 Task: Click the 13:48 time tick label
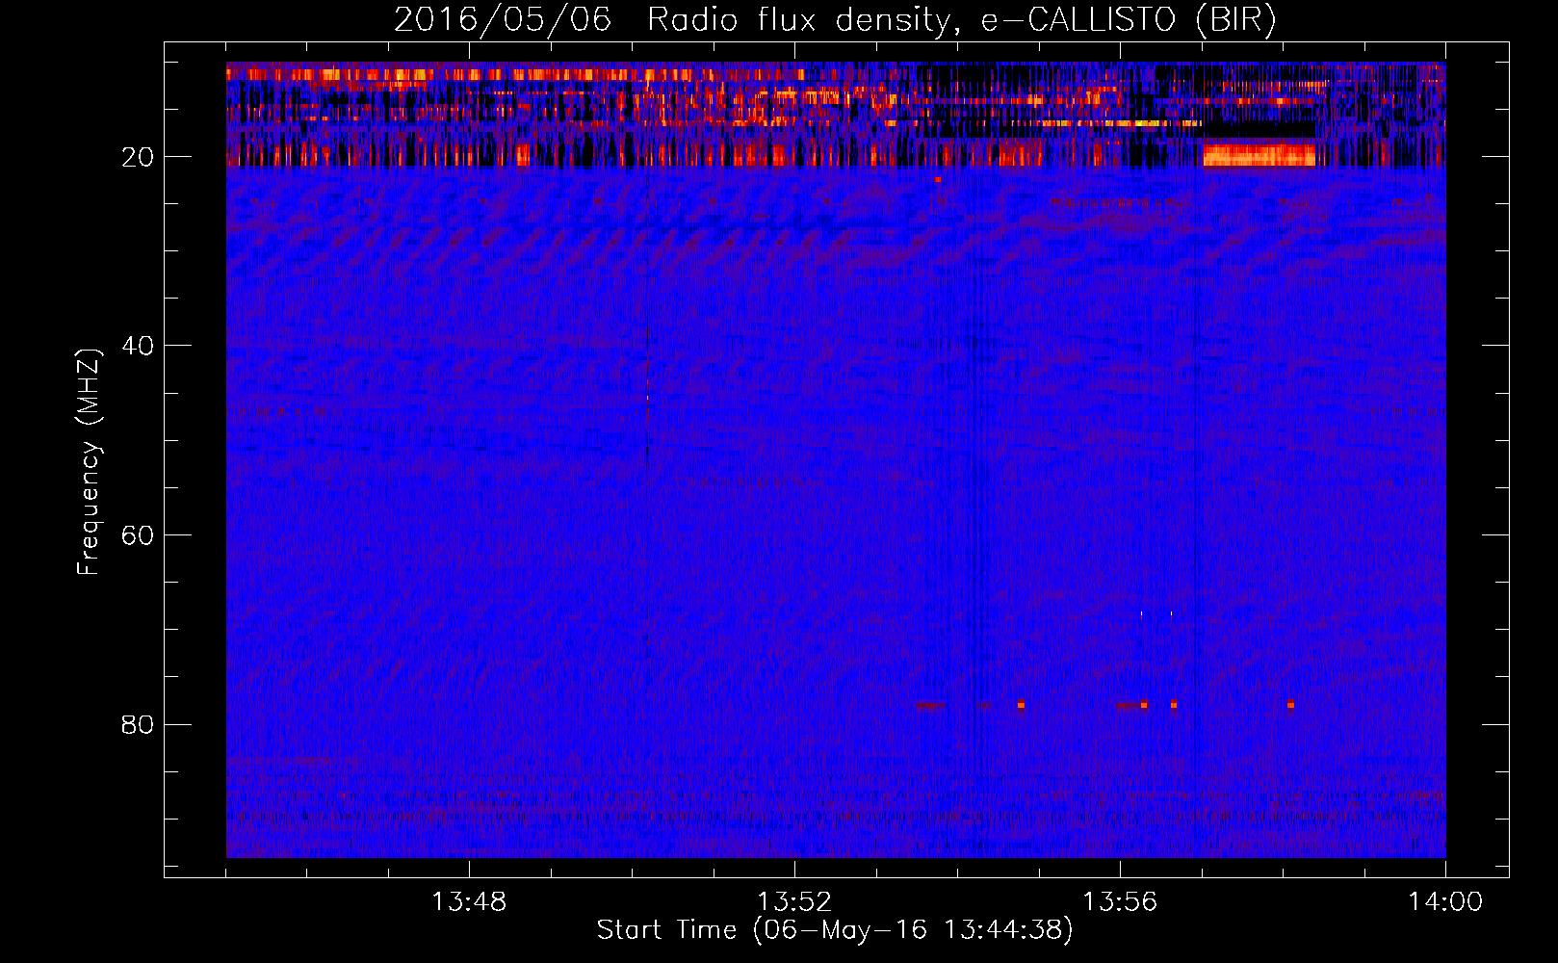(469, 902)
